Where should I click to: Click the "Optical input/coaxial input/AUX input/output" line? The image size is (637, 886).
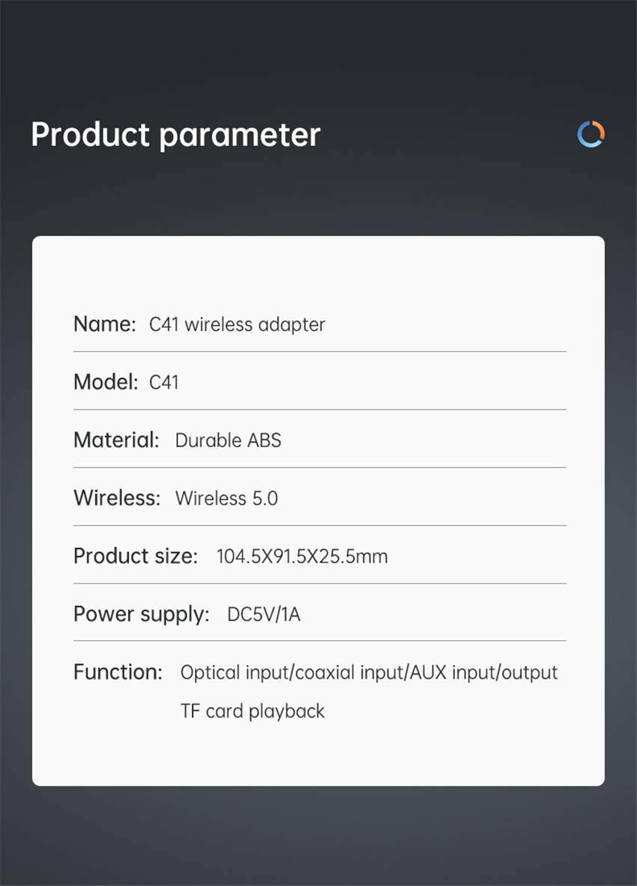tap(369, 673)
